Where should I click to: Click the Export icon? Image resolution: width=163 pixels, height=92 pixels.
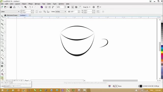(50, 7)
